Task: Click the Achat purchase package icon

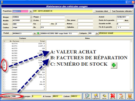Action: 121,96
